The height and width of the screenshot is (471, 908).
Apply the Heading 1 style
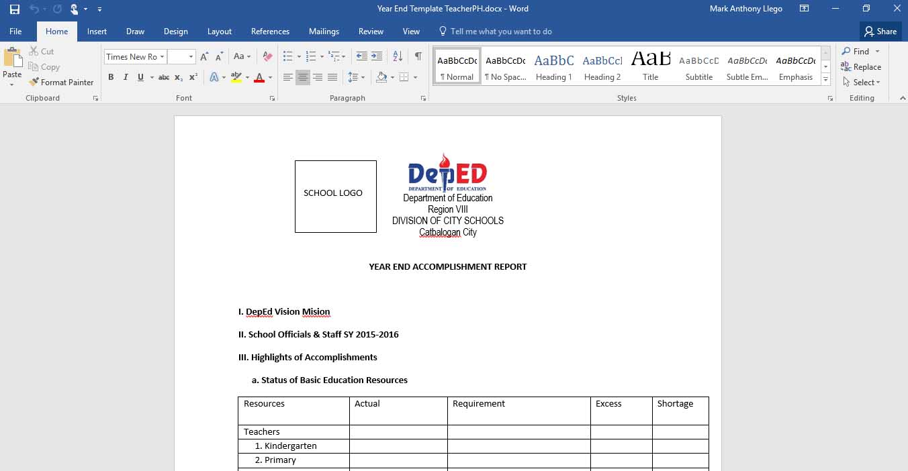[x=554, y=66]
